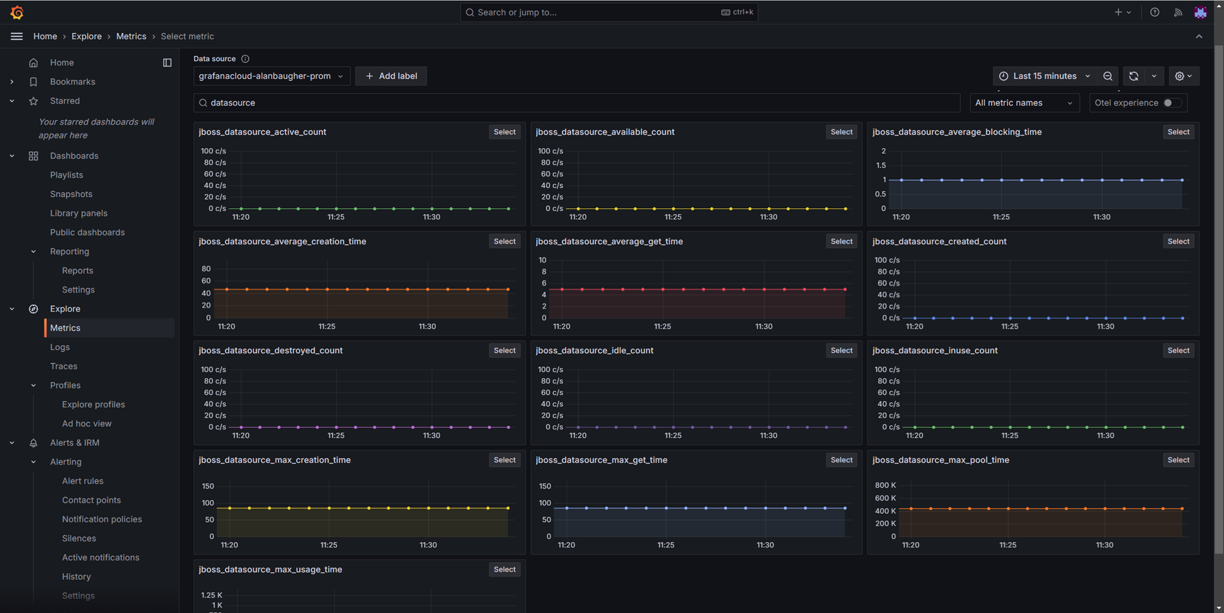The height and width of the screenshot is (613, 1224).
Task: Click the Explore breadcrumb link
Action: [87, 37]
